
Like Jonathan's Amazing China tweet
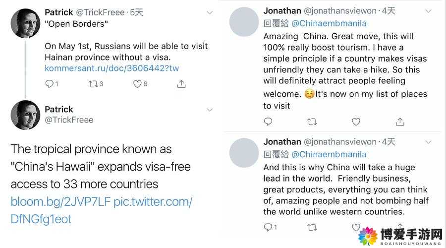(x=356, y=122)
